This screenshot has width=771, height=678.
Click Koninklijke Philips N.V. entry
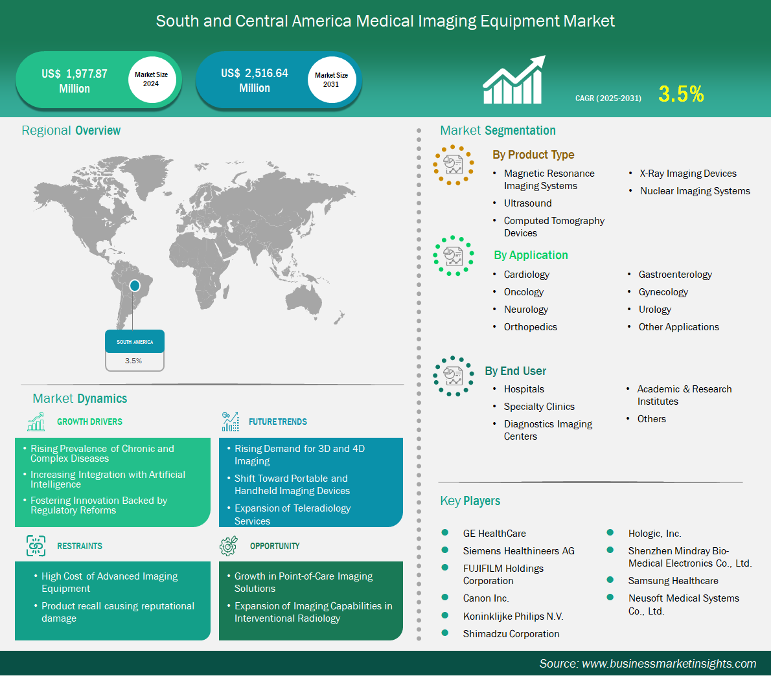[x=513, y=616]
